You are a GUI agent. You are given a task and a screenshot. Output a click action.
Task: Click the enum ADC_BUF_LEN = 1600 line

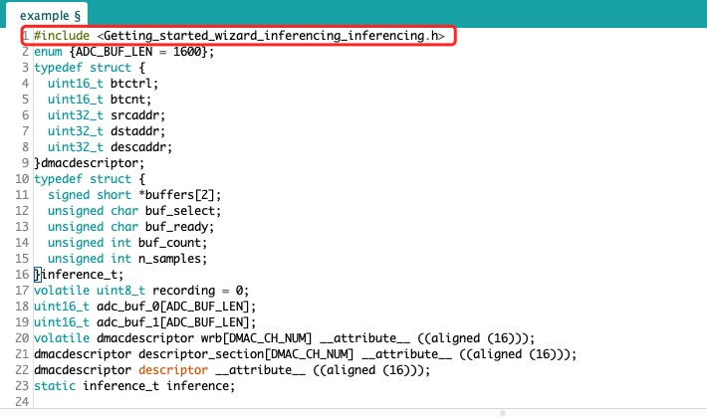[x=124, y=52]
